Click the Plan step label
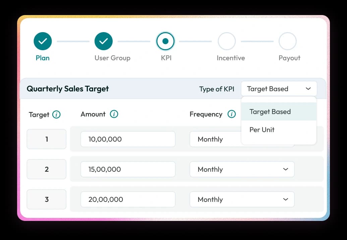Screen dimensions: 347x240 (43, 58)
